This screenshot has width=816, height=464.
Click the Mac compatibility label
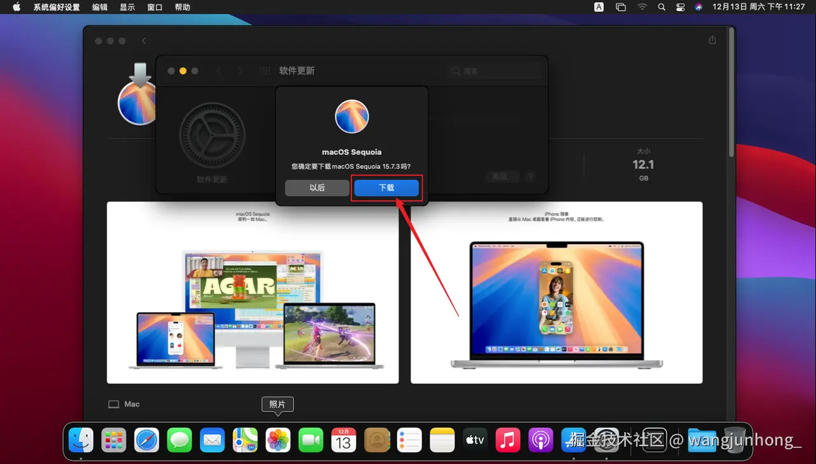(x=124, y=404)
